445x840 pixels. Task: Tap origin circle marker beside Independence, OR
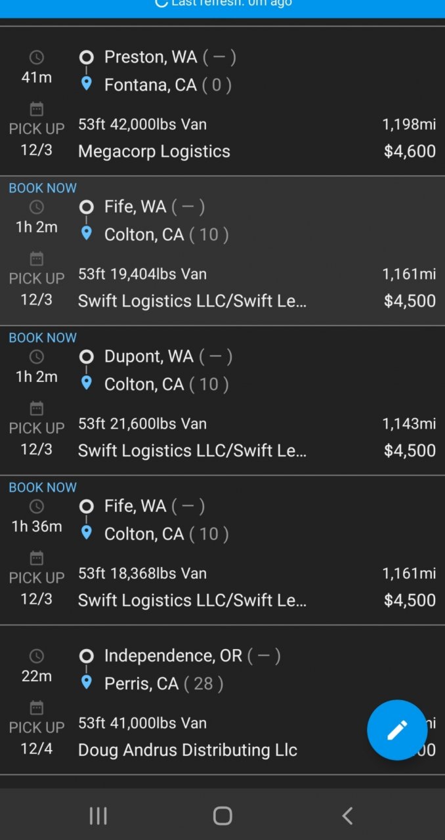(86, 656)
